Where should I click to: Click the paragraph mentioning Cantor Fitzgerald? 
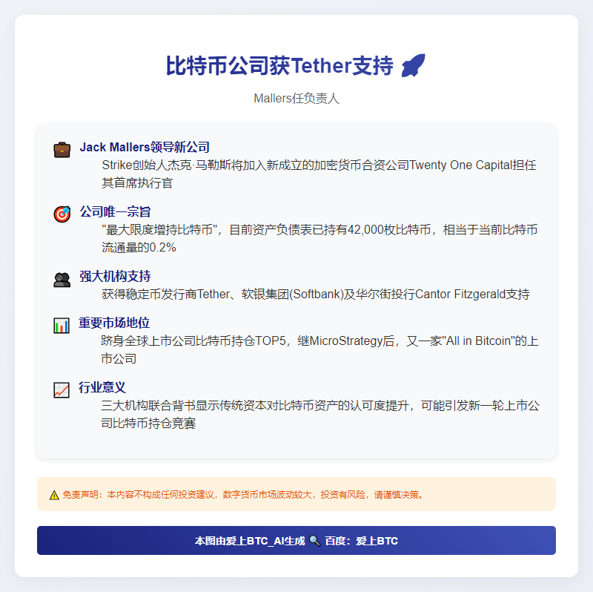coord(316,294)
